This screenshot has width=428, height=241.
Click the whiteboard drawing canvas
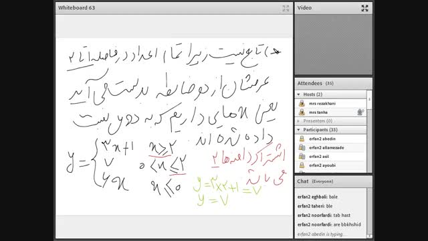pyautogui.click(x=174, y=127)
